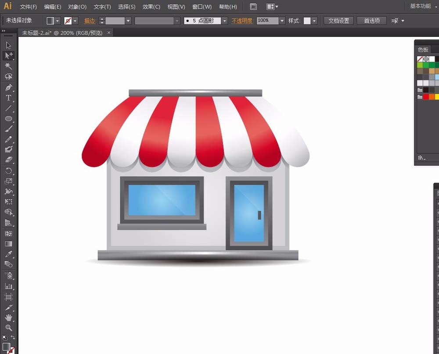Open the stroke color dropdown arrow
Screen dimensions: 439x354
click(x=75, y=21)
